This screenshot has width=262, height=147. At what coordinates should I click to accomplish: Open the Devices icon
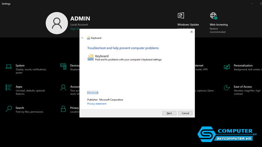tap(63, 67)
